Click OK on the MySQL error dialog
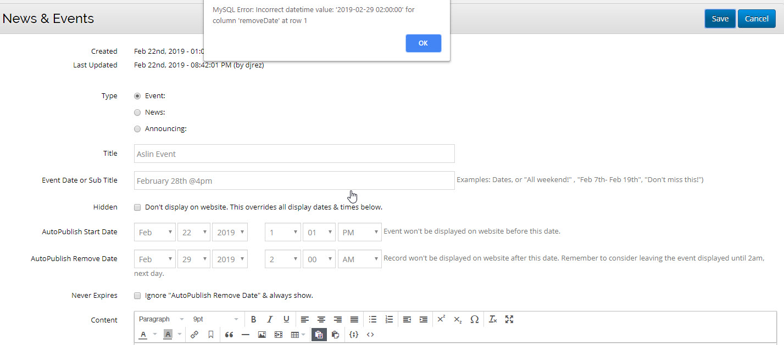The width and height of the screenshot is (784, 345). coord(423,43)
